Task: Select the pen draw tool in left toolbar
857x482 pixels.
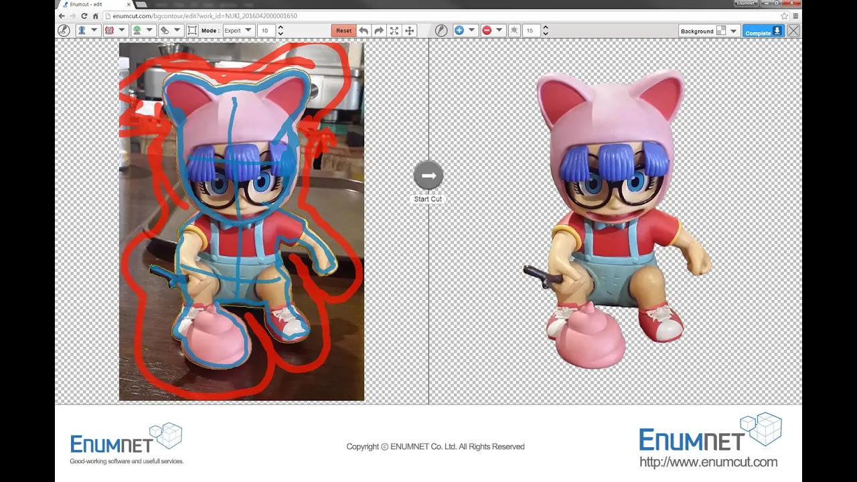Action: tap(64, 30)
